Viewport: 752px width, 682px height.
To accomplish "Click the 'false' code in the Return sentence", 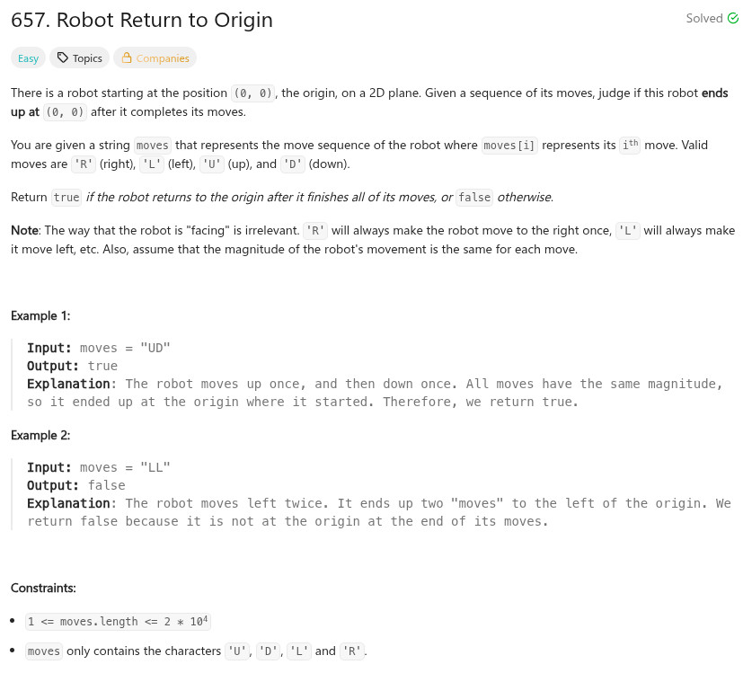I will point(473,198).
